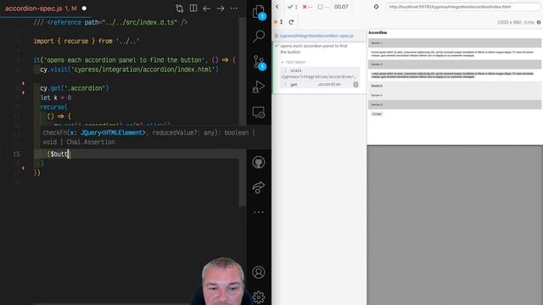Split the editor with the split icon
543x305 pixels.
[193, 8]
